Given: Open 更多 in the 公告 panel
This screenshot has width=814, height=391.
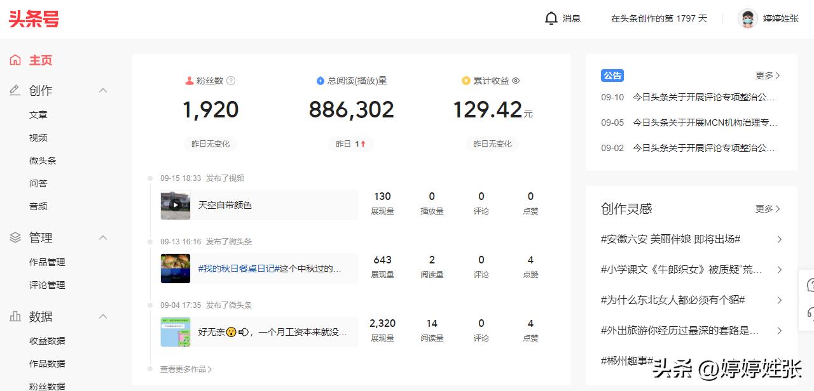Looking at the screenshot, I should (768, 76).
